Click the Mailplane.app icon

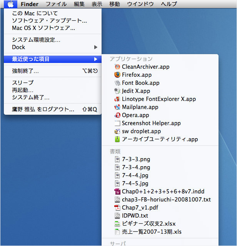(x=117, y=107)
